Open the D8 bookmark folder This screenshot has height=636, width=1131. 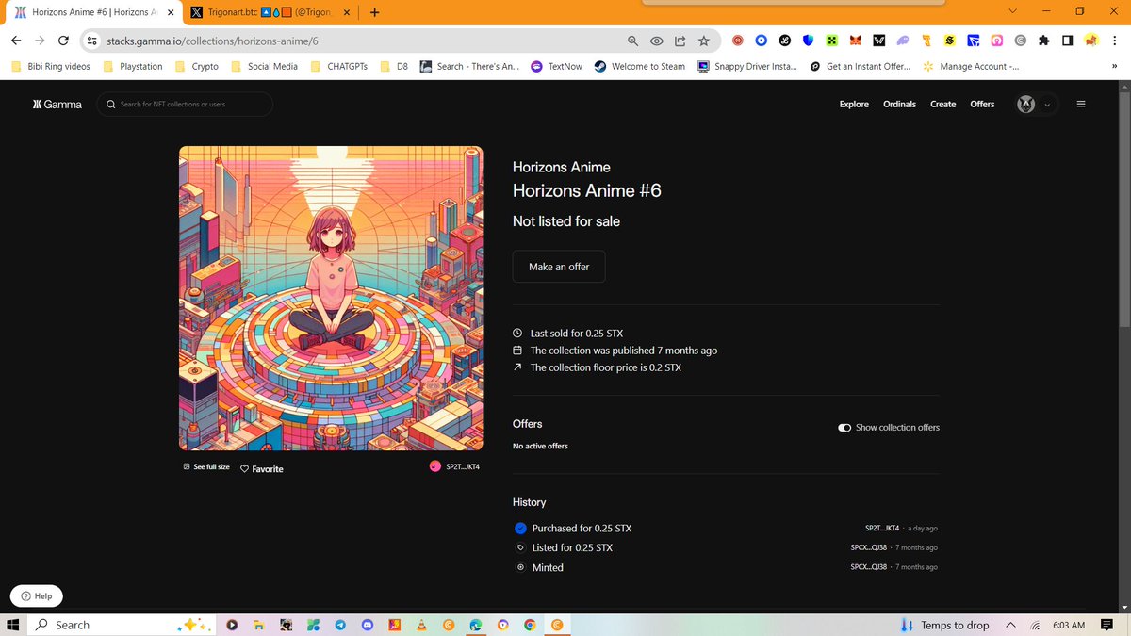click(395, 66)
